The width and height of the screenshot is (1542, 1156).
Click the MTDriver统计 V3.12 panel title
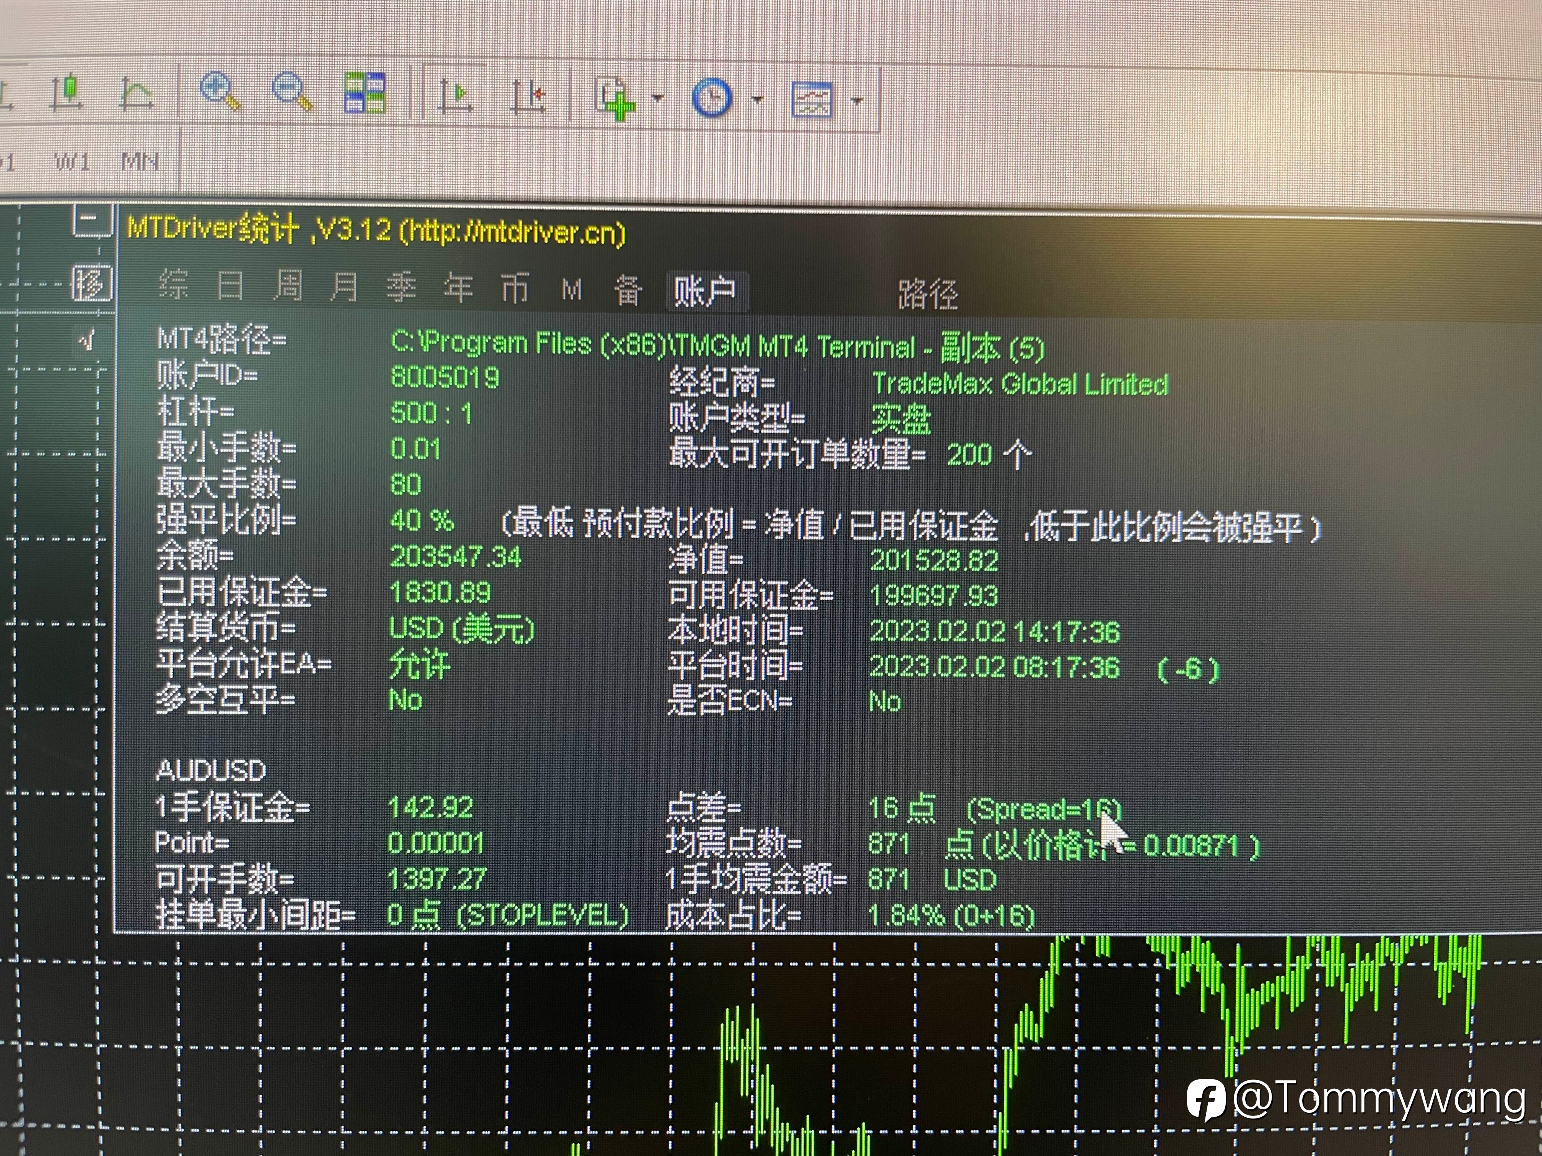(376, 231)
